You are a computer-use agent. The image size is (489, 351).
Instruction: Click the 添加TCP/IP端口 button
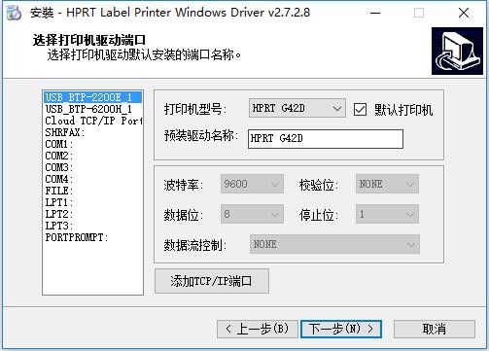point(212,281)
